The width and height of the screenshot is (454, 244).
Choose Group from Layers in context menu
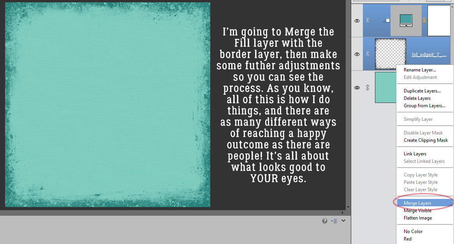pos(424,106)
